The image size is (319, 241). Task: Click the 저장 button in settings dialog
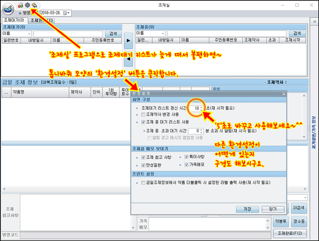pos(248,209)
